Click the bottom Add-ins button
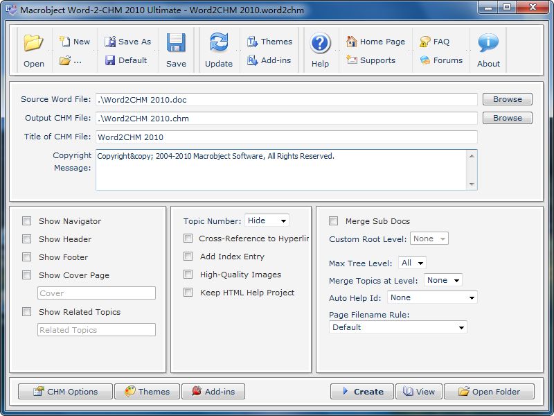The height and width of the screenshot is (416, 554). tap(213, 392)
